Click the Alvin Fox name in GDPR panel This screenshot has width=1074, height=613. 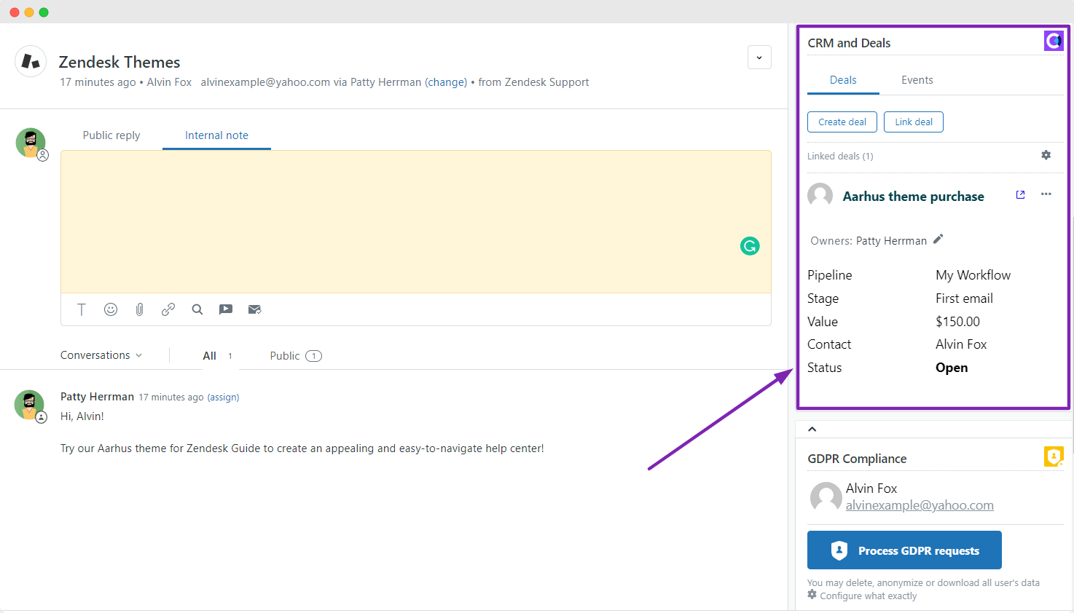click(x=871, y=489)
